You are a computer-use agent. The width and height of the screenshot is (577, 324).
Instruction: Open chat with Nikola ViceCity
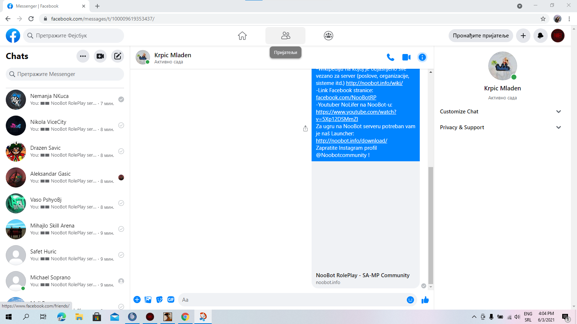pyautogui.click(x=65, y=126)
